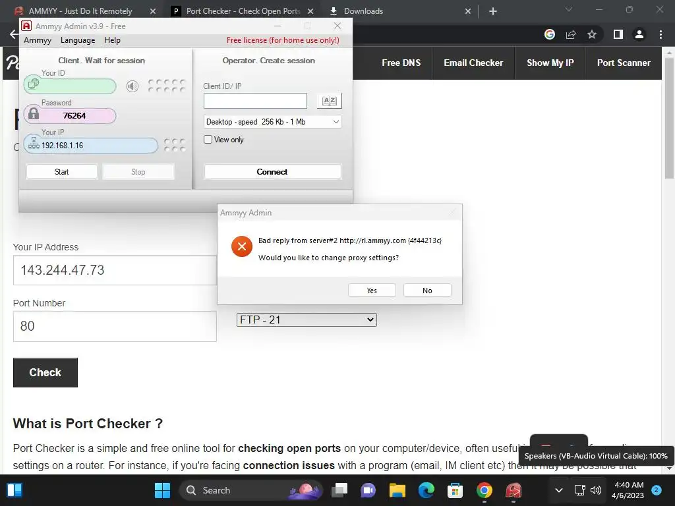
Task: Click the network tray icon
Action: tap(580, 490)
